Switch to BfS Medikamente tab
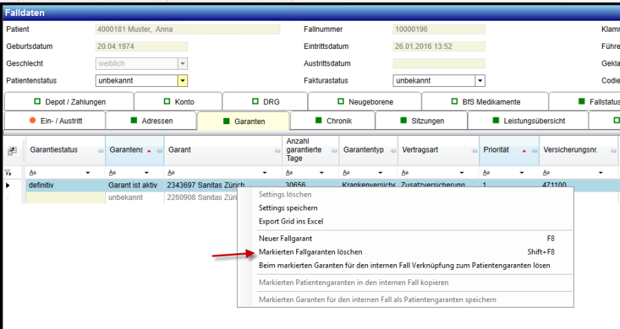 [x=485, y=102]
